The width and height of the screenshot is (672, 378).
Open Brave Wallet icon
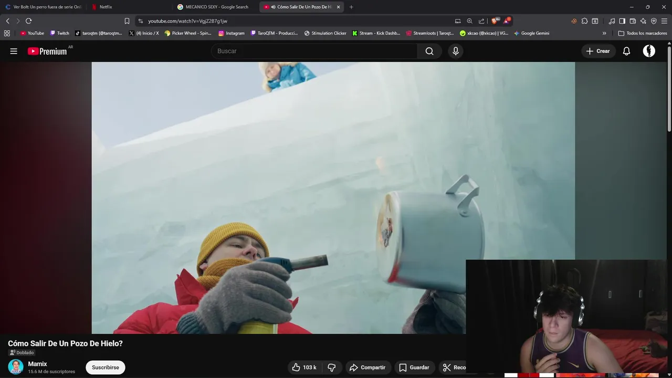tap(633, 21)
